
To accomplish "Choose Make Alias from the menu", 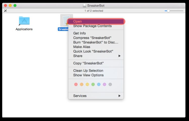I will point(82,47).
